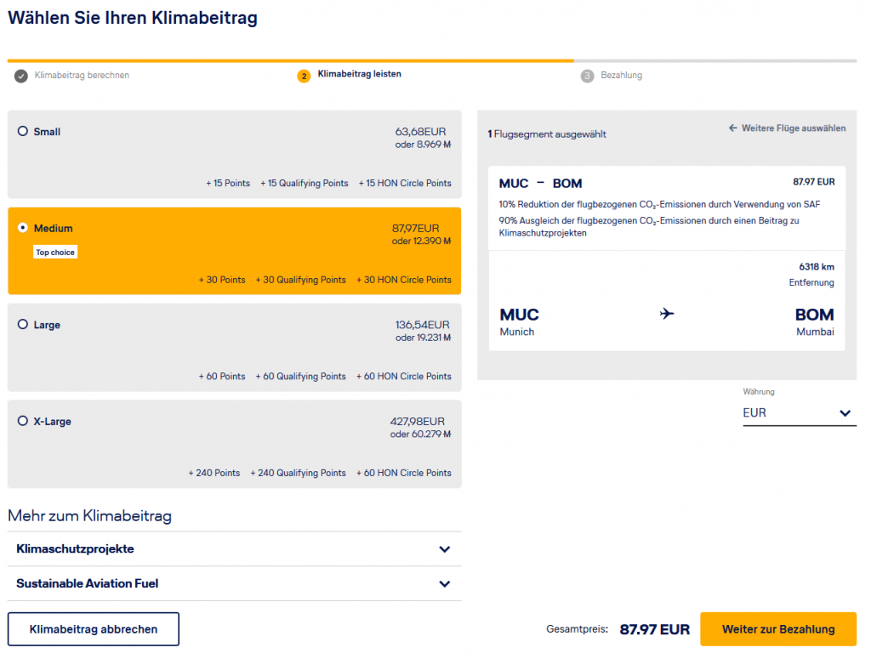This screenshot has width=871, height=659.
Task: Click the orange progress bar above the steps
Action: [289, 60]
